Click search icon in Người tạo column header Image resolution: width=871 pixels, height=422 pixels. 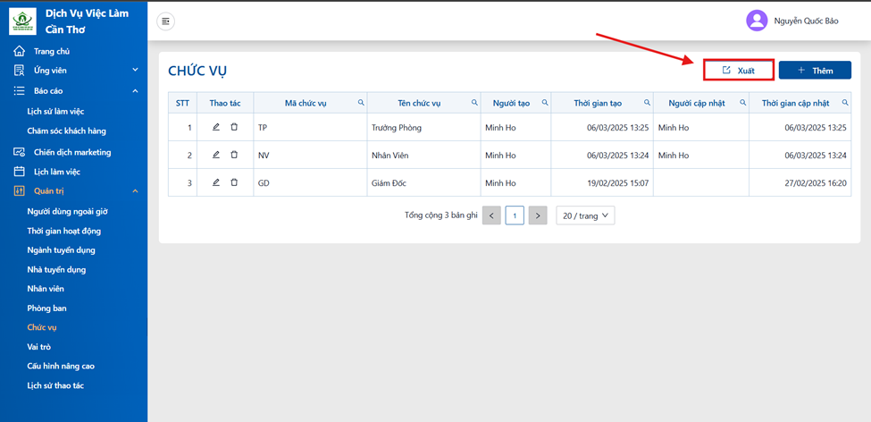[x=545, y=103]
